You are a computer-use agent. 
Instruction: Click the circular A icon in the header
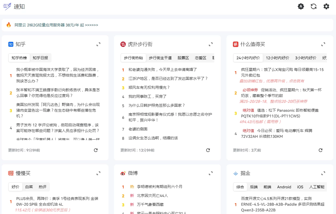pyautogui.click(x=301, y=6)
